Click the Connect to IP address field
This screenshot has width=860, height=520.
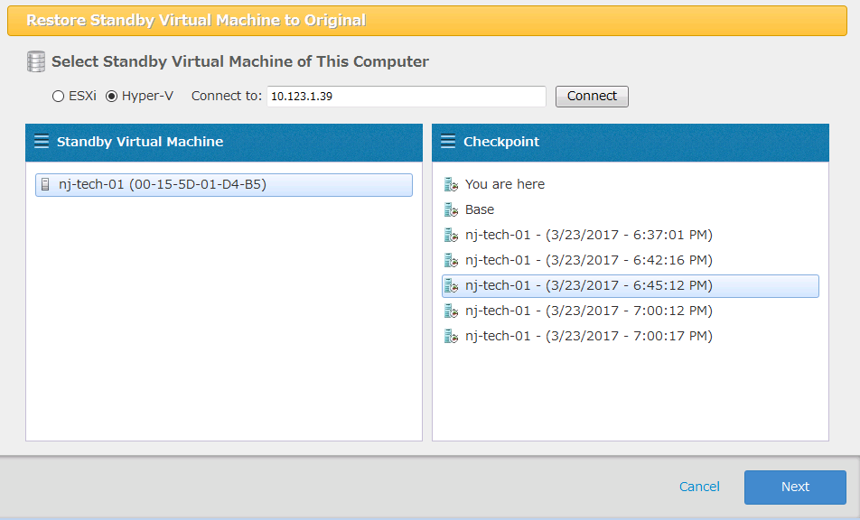point(406,96)
